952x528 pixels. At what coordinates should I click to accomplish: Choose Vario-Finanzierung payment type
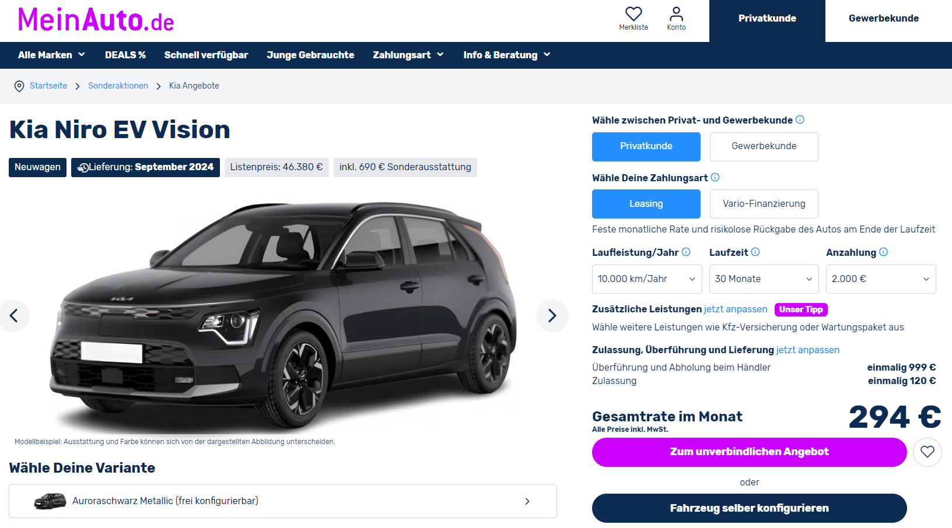pyautogui.click(x=764, y=204)
